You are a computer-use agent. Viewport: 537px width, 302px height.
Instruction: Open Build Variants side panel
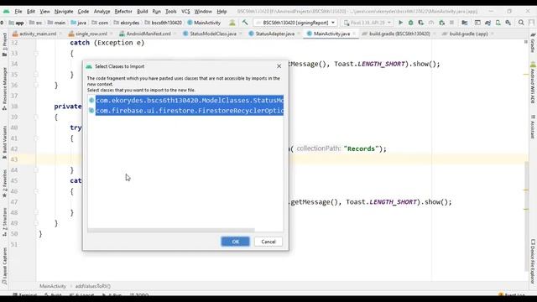[x=4, y=142]
